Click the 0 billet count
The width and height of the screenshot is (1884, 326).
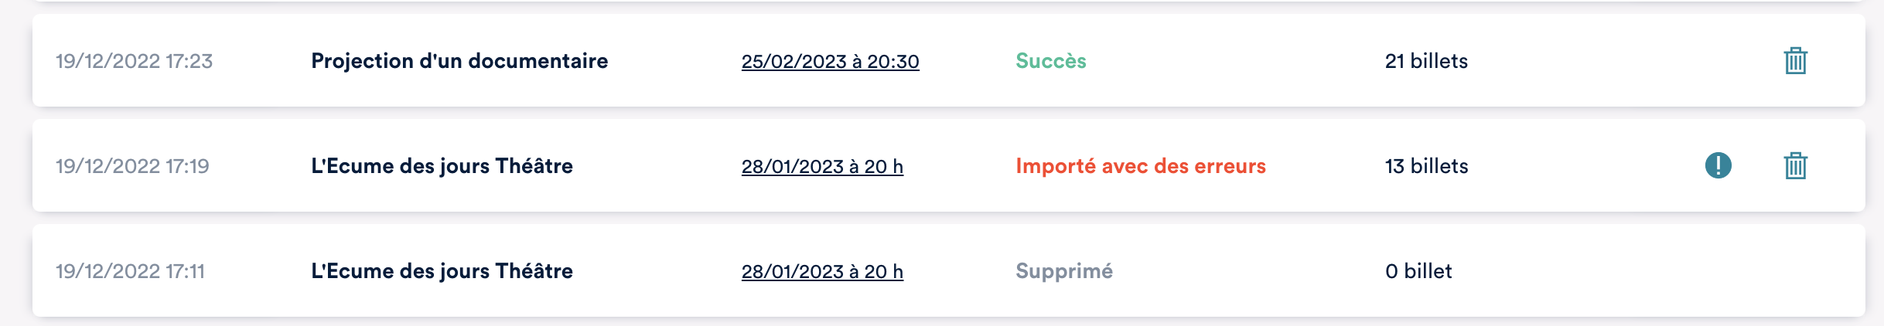point(1418,271)
